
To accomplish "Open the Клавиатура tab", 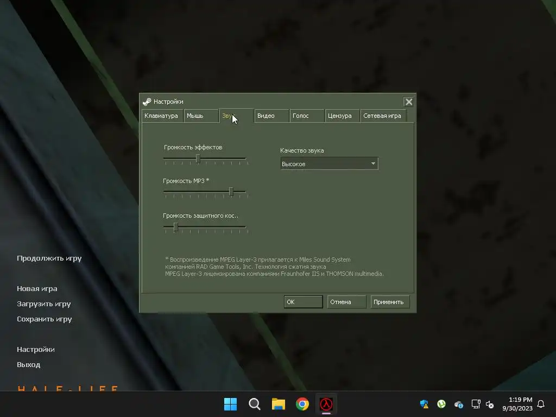I will [162, 116].
